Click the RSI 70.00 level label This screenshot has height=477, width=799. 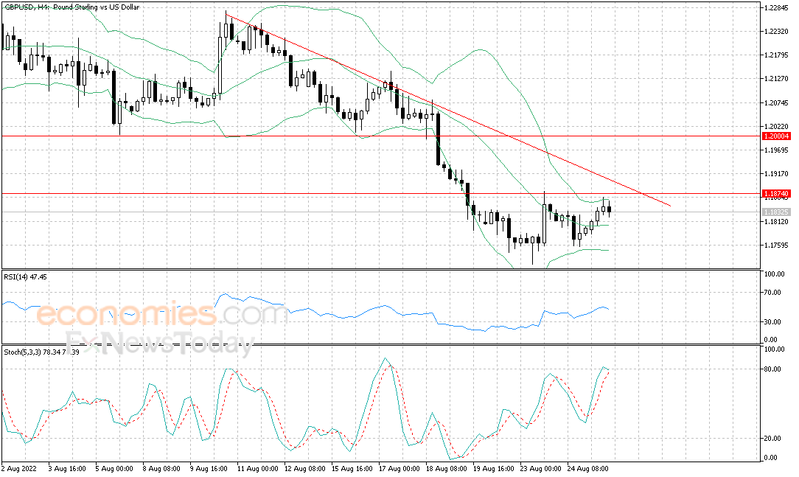tap(773, 293)
